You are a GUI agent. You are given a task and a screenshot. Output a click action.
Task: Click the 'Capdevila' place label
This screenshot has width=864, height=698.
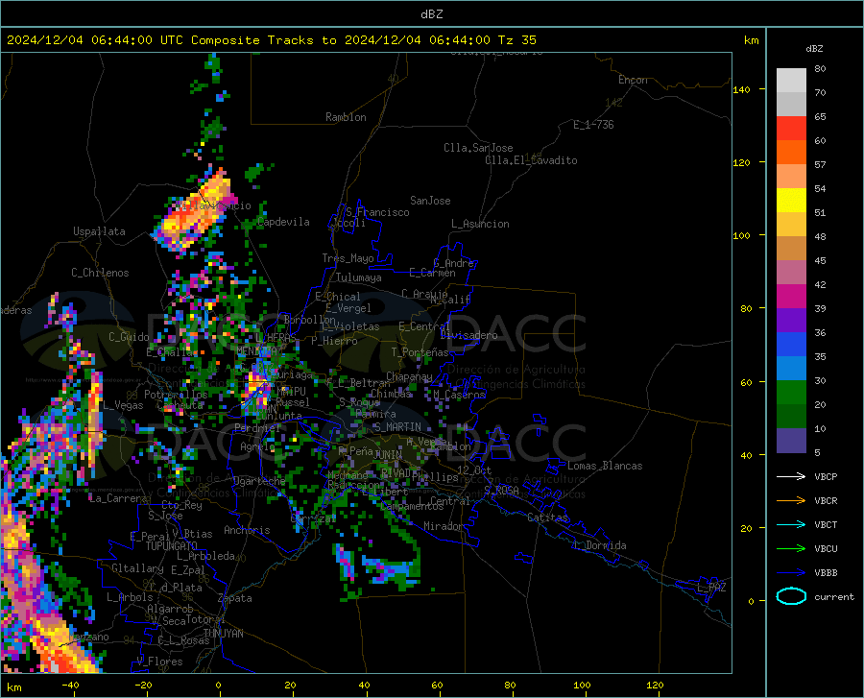coord(283,222)
